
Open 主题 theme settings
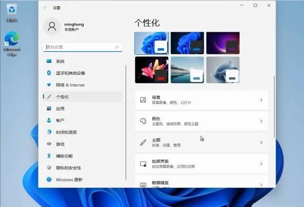201,143
